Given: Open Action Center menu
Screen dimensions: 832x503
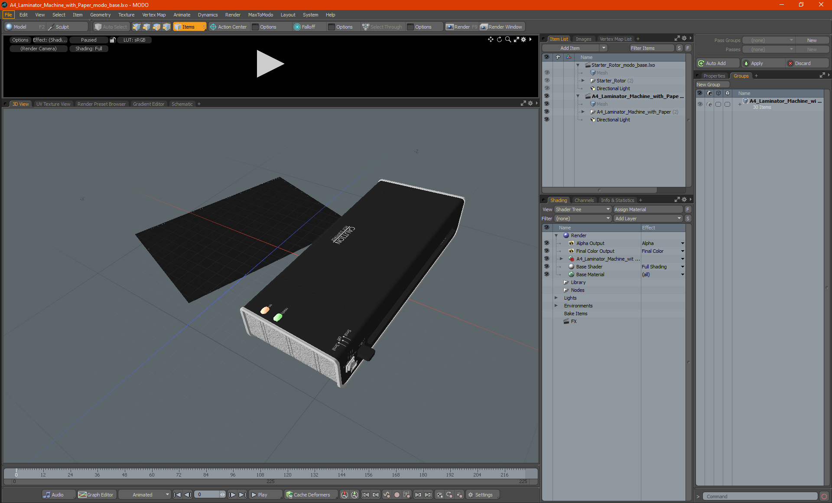Looking at the screenshot, I should (228, 27).
